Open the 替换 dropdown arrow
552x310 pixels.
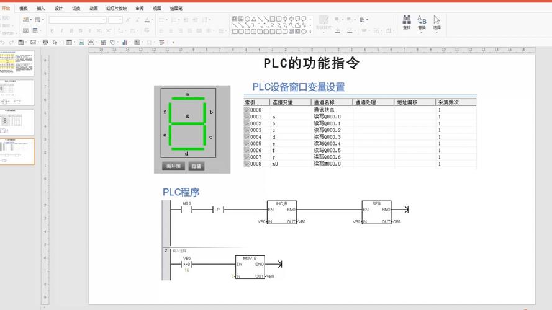tap(422, 32)
